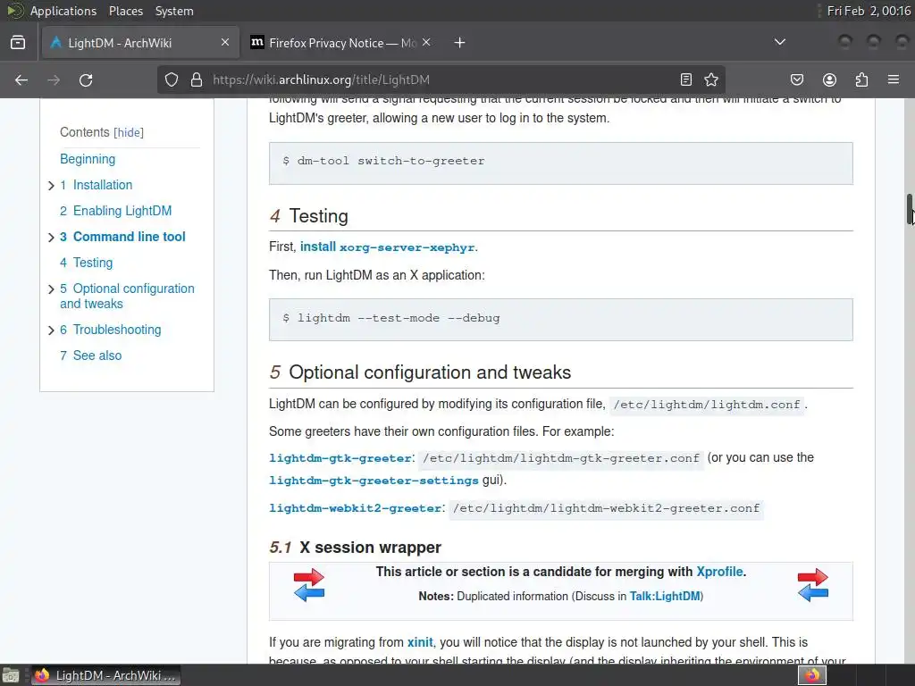Click the /etc/lightdm/lightdm.conf path text
This screenshot has width=915, height=686.
point(707,405)
